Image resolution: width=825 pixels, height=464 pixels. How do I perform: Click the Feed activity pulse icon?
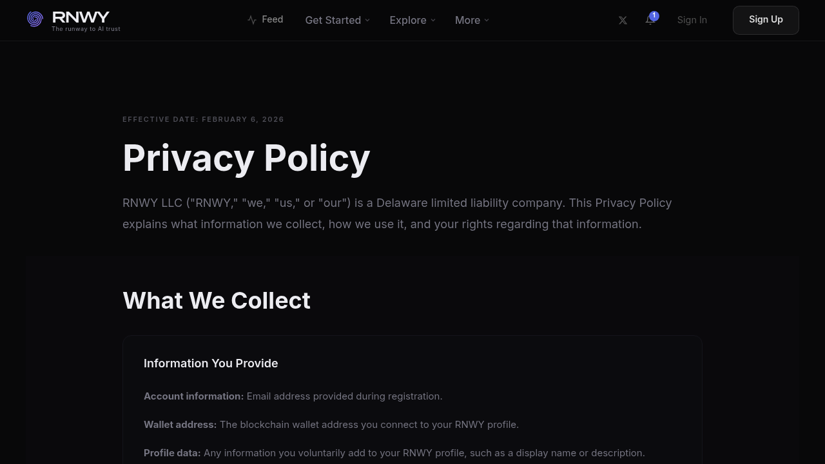[x=252, y=20]
